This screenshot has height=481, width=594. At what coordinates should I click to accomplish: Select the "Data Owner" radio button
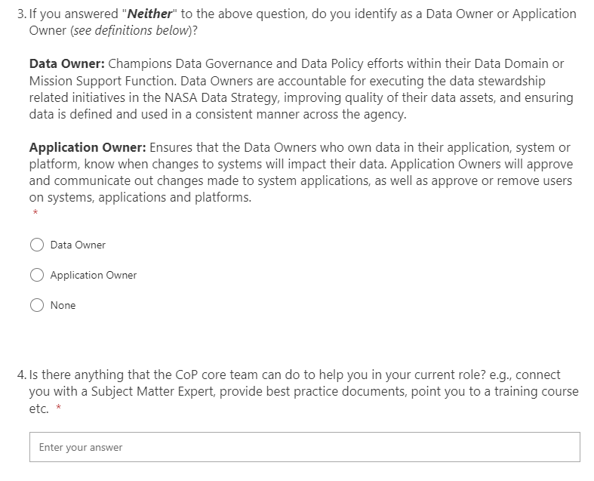[x=37, y=245]
